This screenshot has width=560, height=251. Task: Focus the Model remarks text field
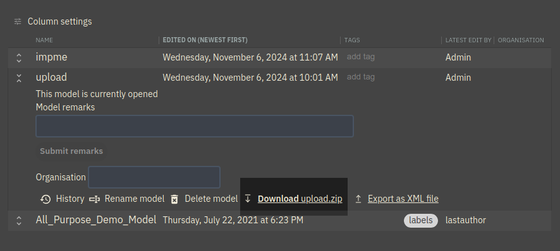pyautogui.click(x=195, y=126)
